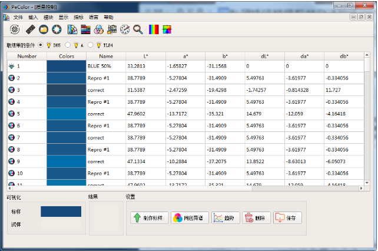This screenshot has height=251, width=378.
Task: Select the name cell 'BLUE 50%'
Action: click(106, 66)
